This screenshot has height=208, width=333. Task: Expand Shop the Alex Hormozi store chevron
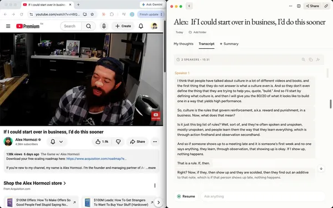[x=65, y=183]
